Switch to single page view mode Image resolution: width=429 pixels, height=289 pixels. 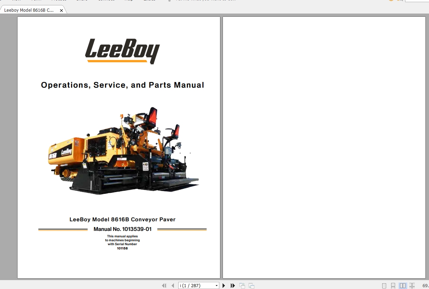(x=384, y=285)
